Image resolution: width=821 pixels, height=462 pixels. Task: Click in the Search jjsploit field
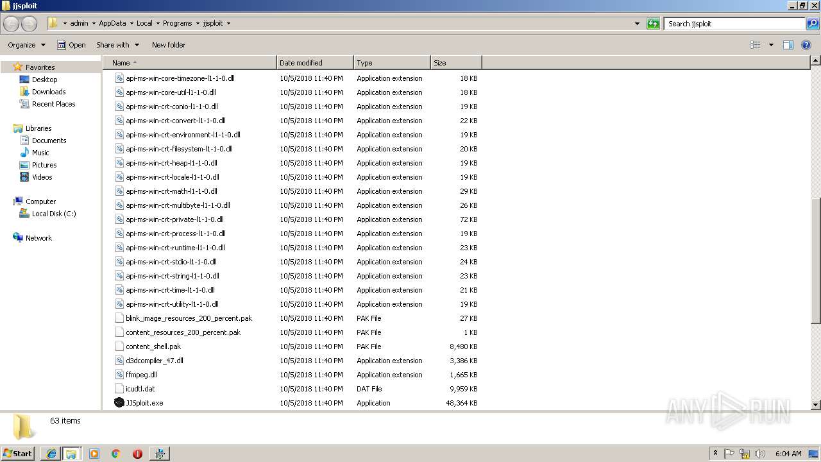coord(734,24)
